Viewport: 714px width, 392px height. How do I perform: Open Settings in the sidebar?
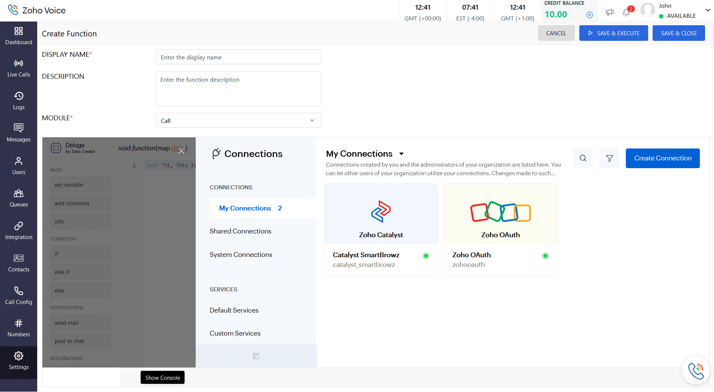(19, 361)
